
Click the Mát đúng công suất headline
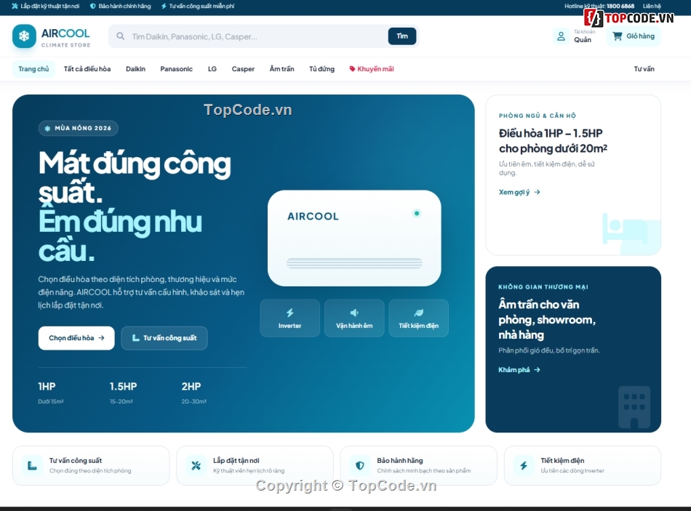(x=135, y=177)
